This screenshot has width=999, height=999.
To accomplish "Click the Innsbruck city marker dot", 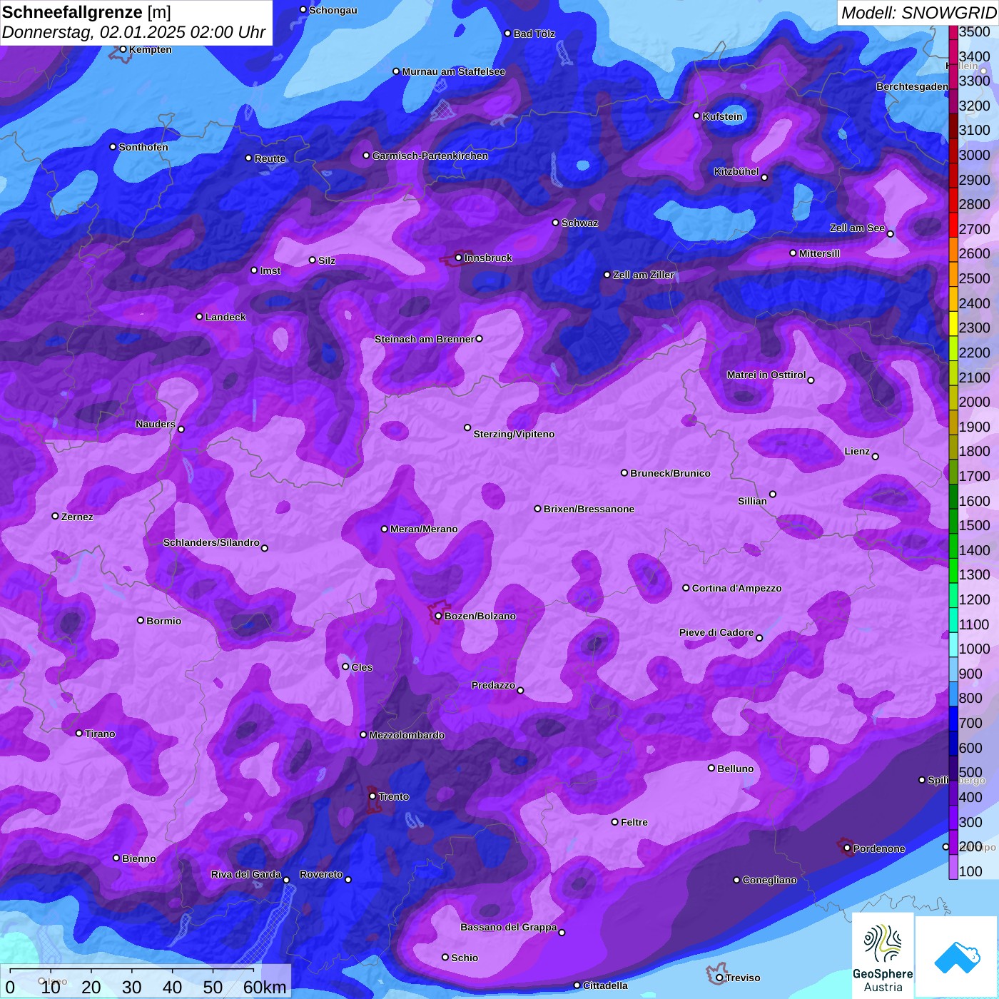I will pyautogui.click(x=459, y=258).
